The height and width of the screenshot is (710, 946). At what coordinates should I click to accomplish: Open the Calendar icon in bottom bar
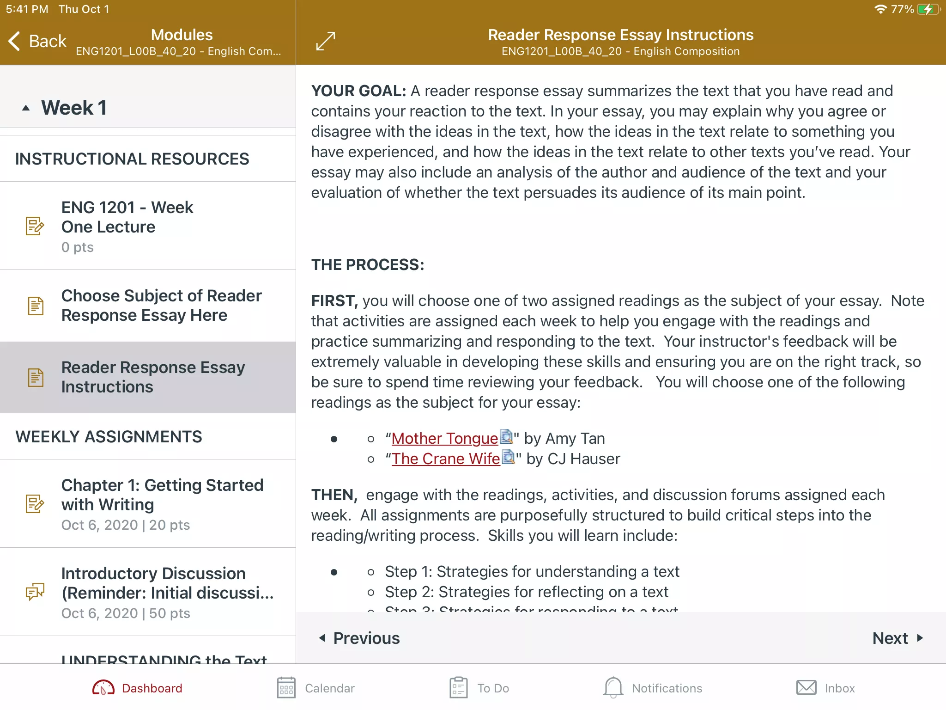[286, 688]
